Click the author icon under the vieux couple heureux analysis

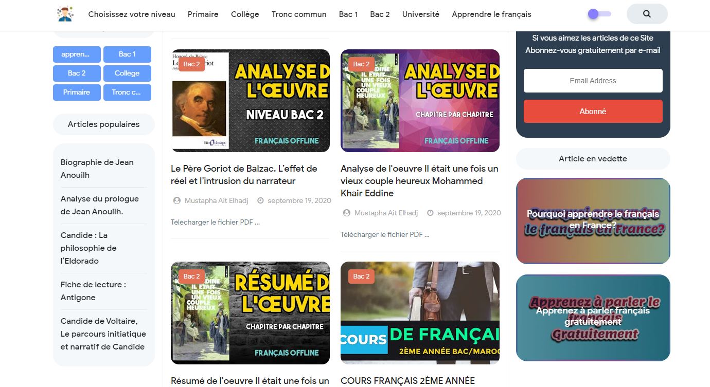pos(347,213)
